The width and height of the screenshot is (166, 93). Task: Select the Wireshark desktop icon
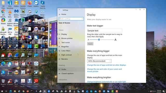(x=16, y=56)
